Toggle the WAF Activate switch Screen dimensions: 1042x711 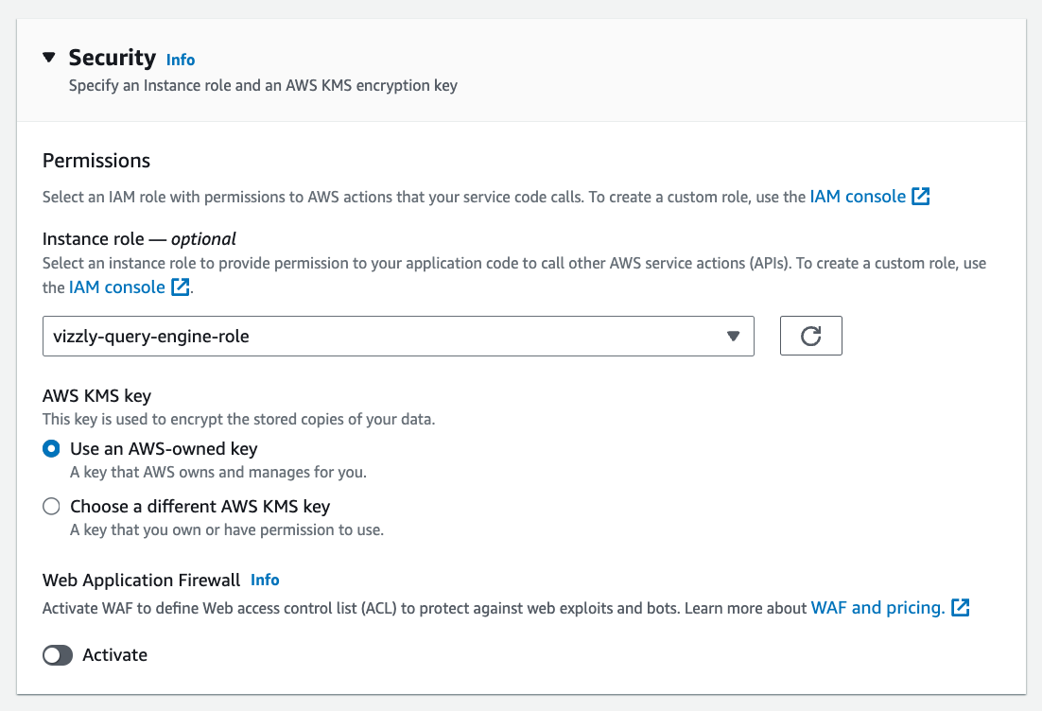click(x=58, y=655)
